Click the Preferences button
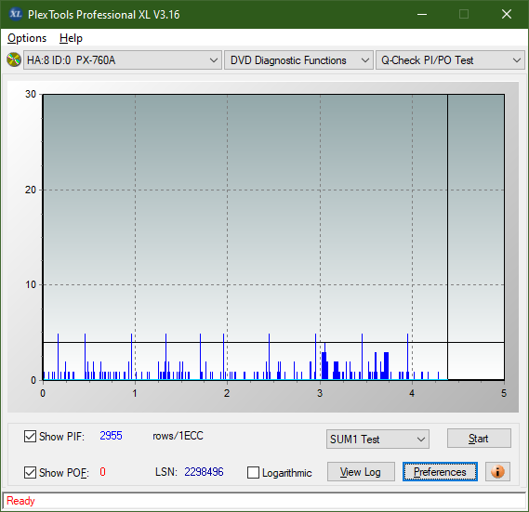The image size is (529, 512). 440,471
